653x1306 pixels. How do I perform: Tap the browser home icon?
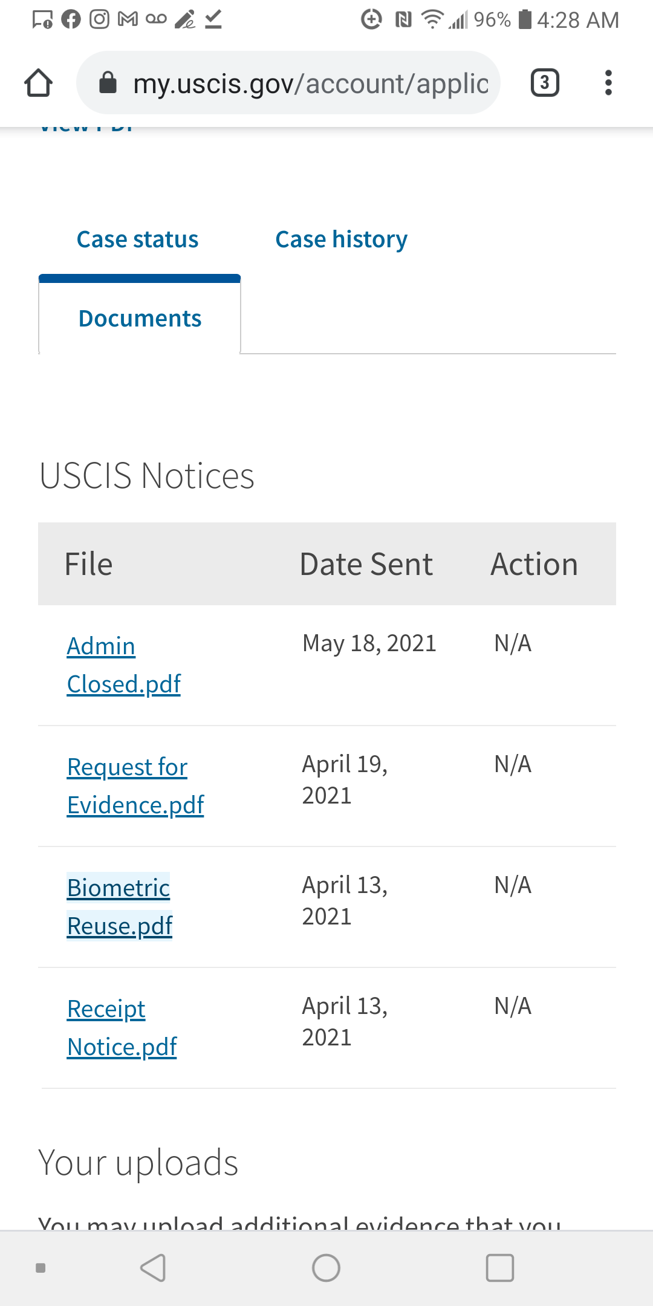[x=38, y=83]
